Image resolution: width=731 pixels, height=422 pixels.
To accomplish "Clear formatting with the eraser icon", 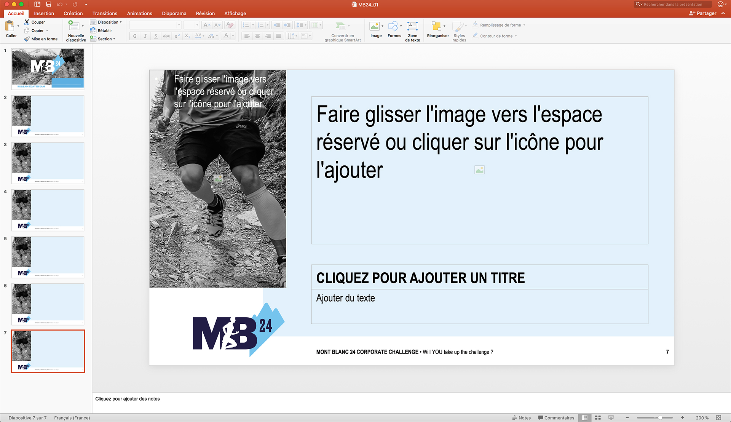I will (230, 25).
